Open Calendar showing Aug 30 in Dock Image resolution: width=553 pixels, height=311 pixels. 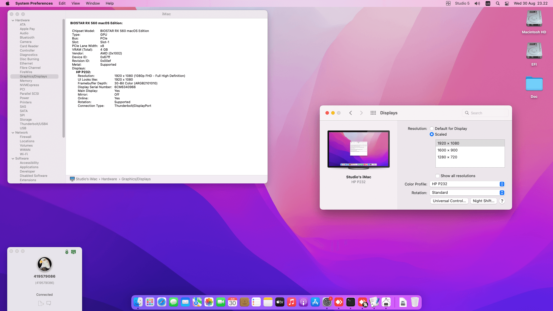232,302
